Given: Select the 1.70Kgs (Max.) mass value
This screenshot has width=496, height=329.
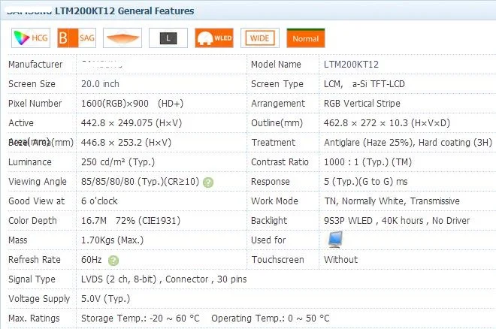Looking at the screenshot, I should coord(112,240).
